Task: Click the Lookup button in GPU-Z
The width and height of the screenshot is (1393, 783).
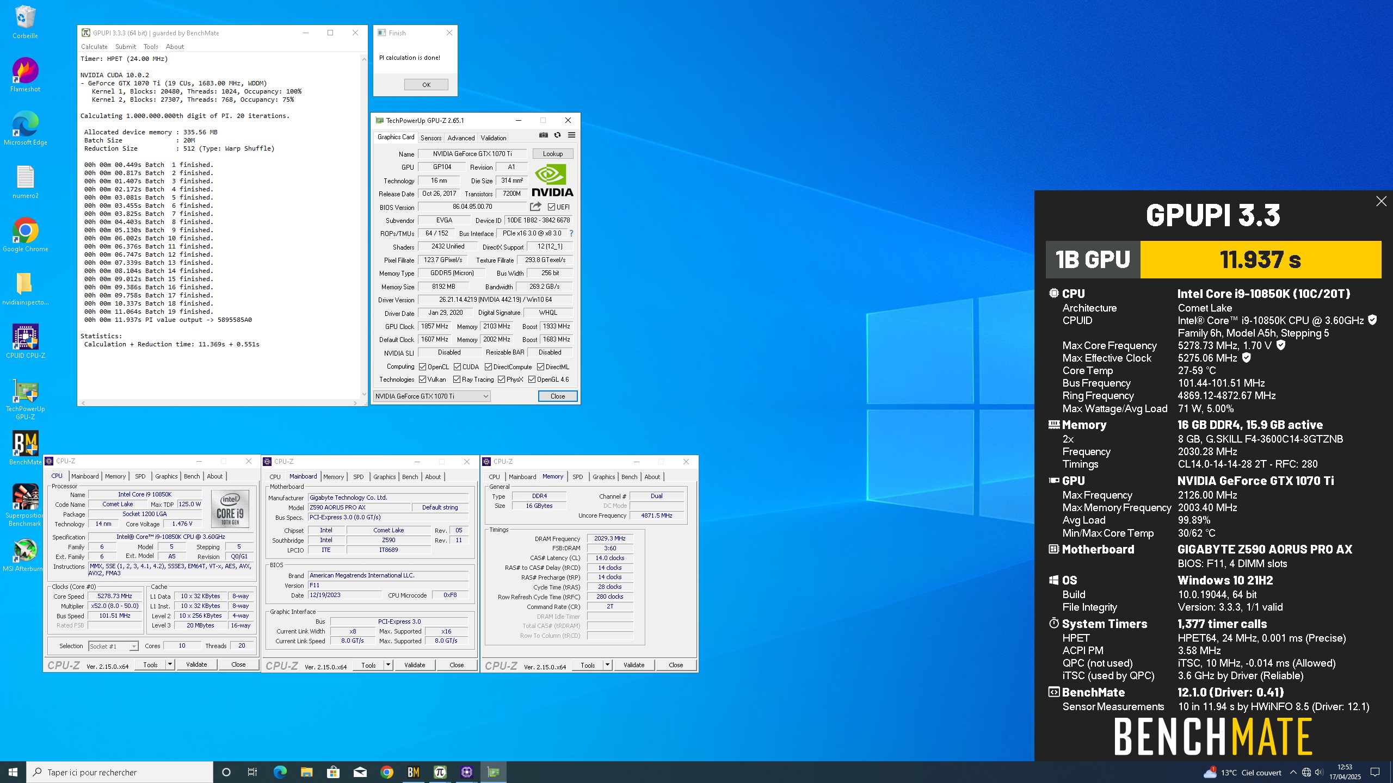Action: click(x=553, y=154)
